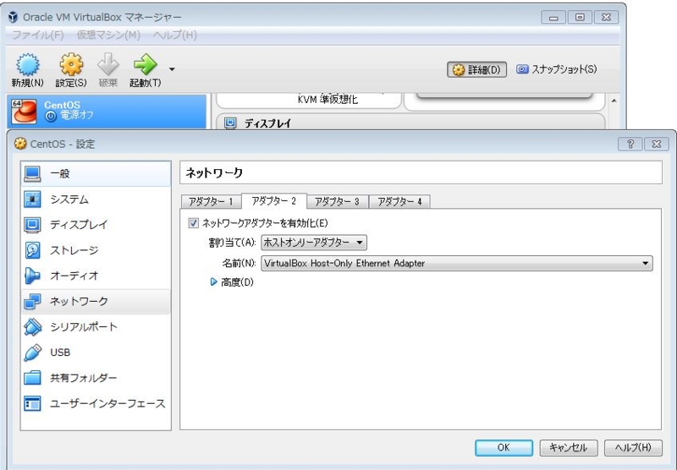Open the 仮想マシン(M) menu
Viewport: 677px width, 470px height.
[x=108, y=35]
